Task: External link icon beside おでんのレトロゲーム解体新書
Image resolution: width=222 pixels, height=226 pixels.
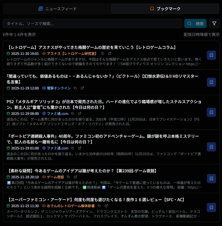Action: [x=106, y=206]
